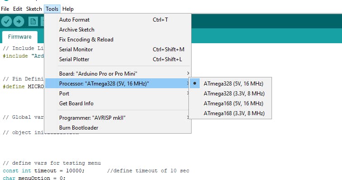Open the Sketch menu

pyautogui.click(x=34, y=9)
